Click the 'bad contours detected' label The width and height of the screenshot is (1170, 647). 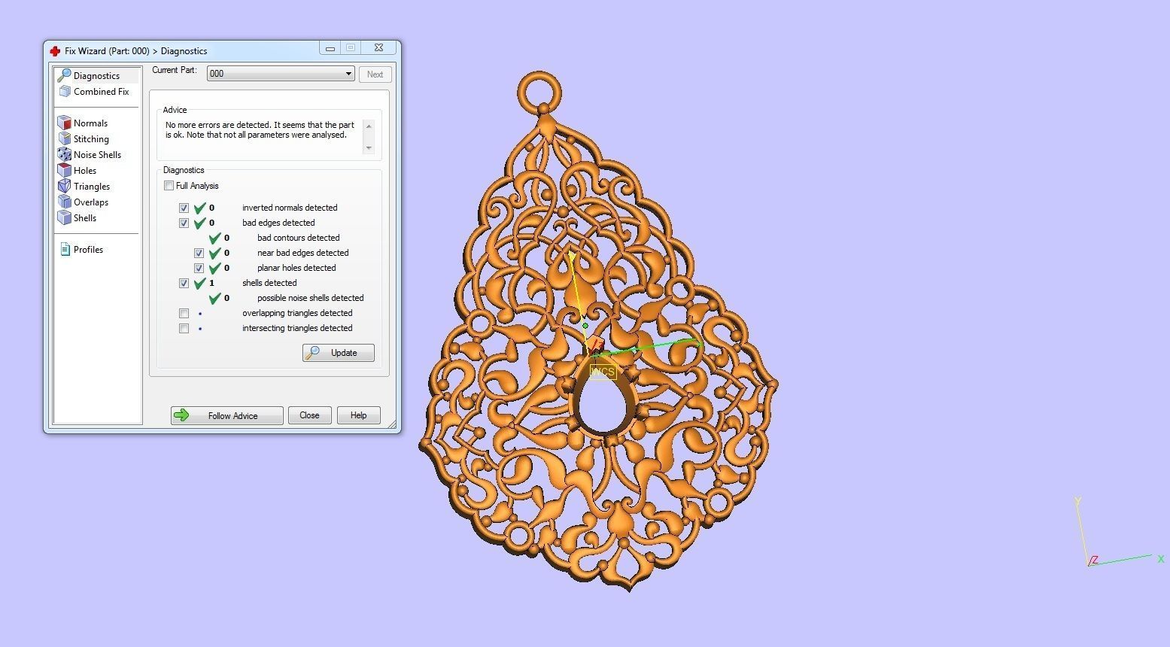(298, 238)
